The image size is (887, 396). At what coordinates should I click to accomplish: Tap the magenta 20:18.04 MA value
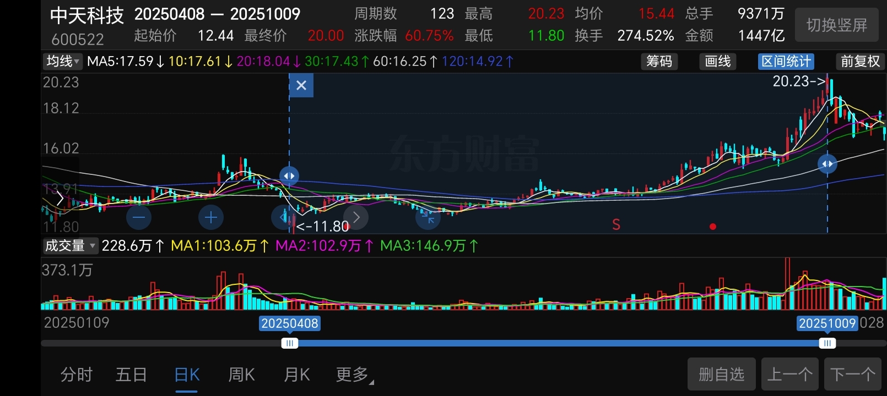pos(268,61)
